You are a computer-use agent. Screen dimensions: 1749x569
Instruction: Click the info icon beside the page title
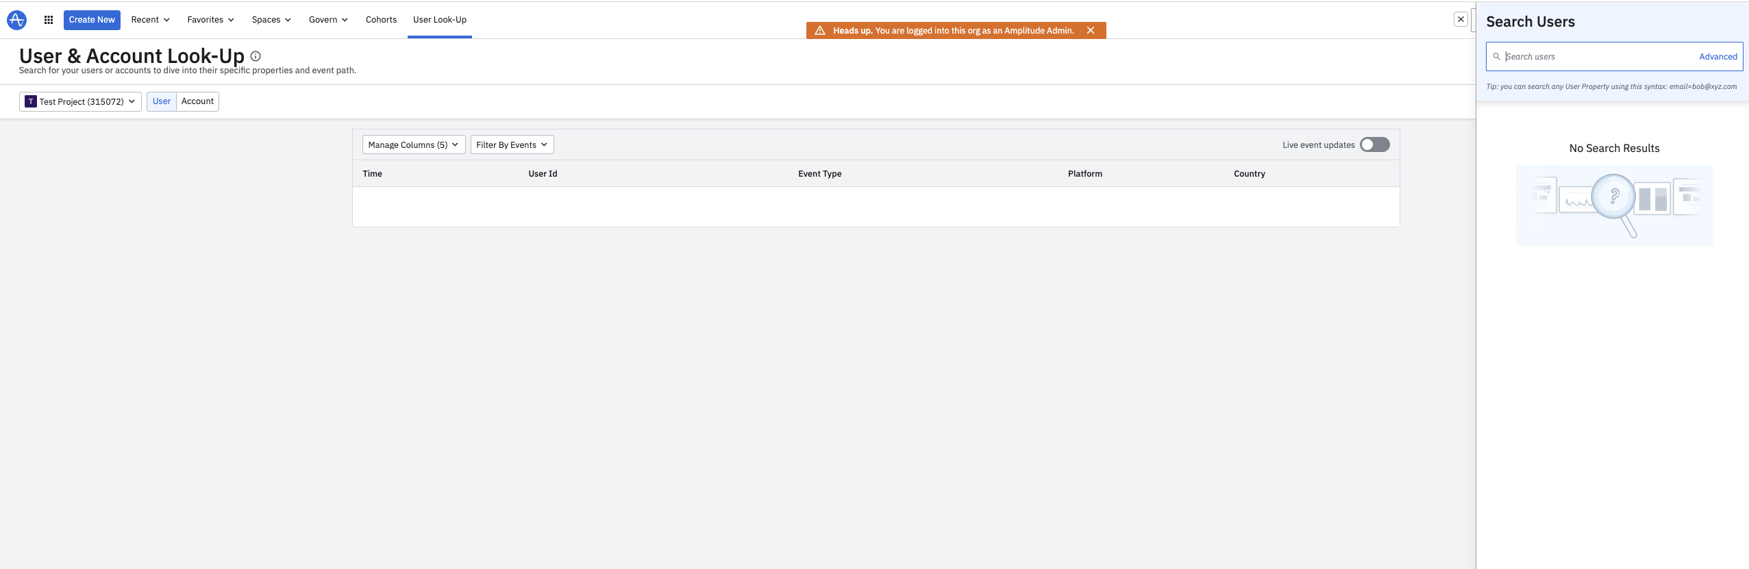click(x=256, y=56)
